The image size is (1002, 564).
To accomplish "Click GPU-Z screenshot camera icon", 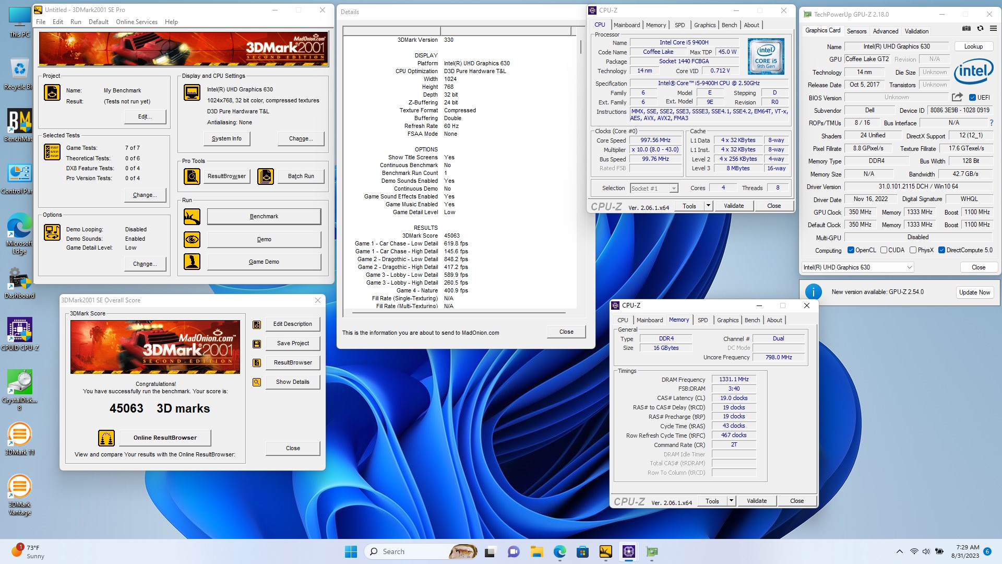I will tap(967, 29).
